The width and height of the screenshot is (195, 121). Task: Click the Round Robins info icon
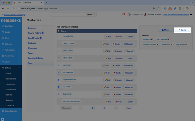click(x=42, y=33)
